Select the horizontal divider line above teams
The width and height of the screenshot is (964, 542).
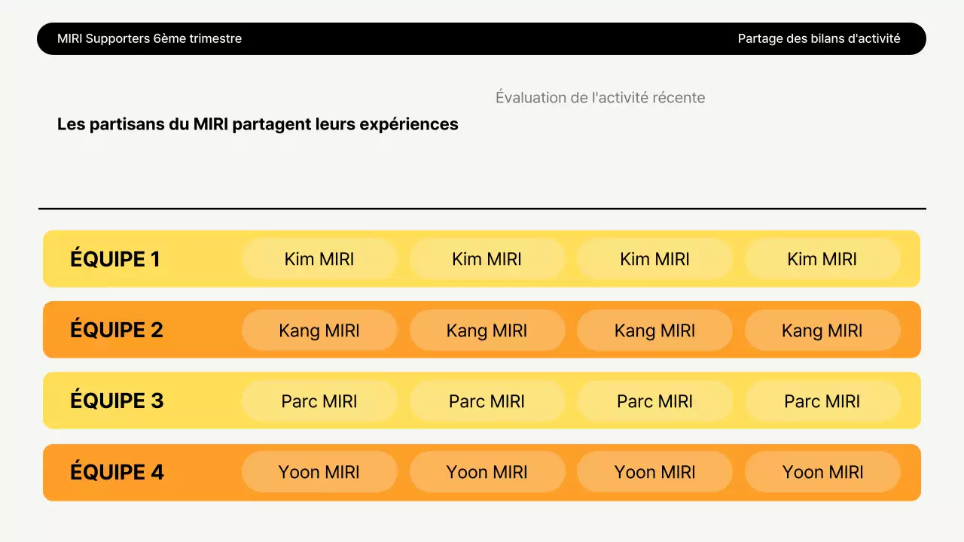point(482,209)
